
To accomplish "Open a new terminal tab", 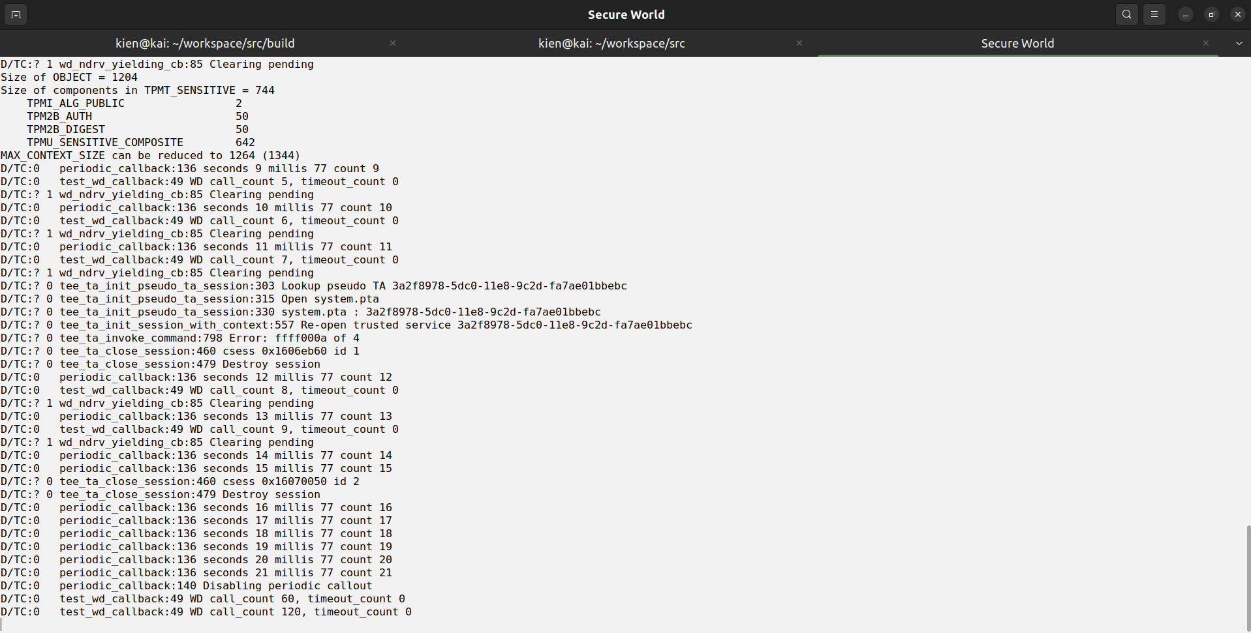I will coord(16,14).
